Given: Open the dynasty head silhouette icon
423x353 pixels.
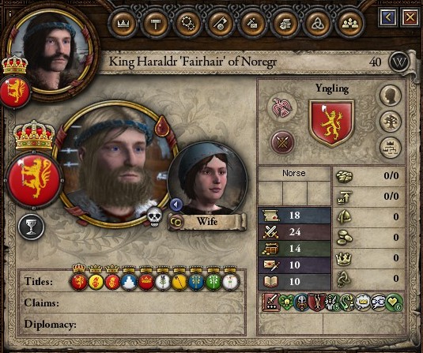Looking at the screenshot, I should [391, 95].
